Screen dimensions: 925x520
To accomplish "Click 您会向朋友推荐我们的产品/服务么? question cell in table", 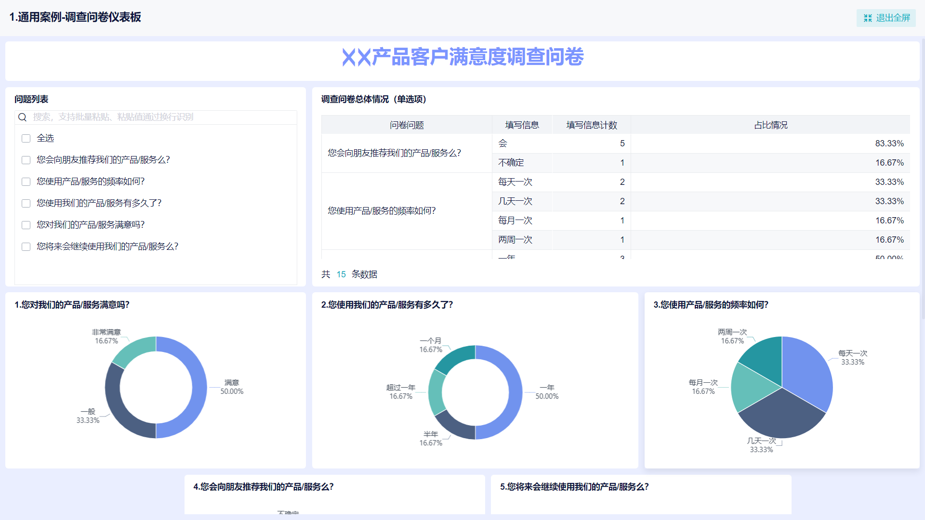I will [x=407, y=153].
